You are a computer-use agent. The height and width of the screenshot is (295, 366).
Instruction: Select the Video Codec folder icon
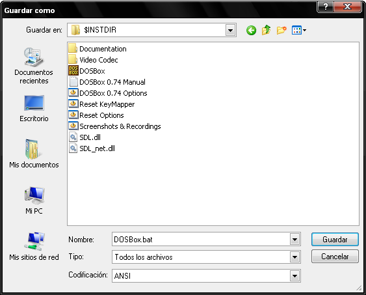[x=73, y=59]
